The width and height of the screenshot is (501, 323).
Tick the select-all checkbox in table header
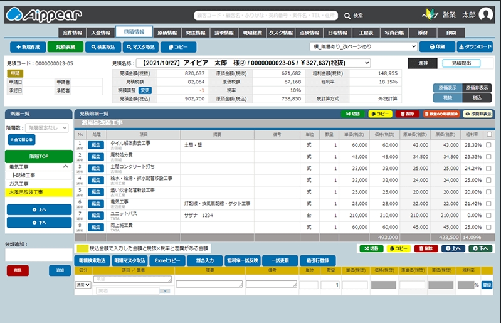coord(488,134)
